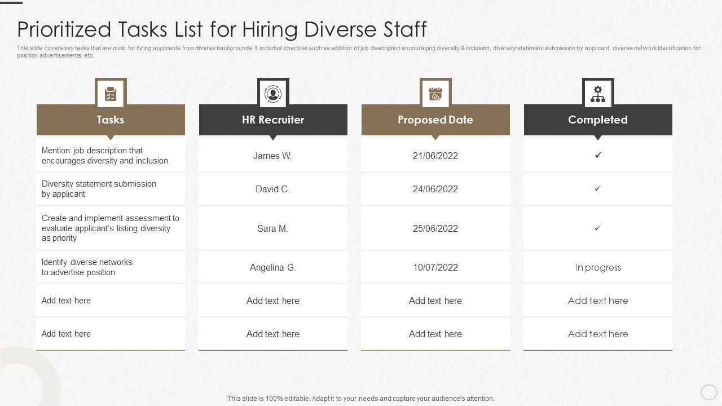Viewport: 722px width, 406px height.
Task: Click the calendar icon above Proposed Date
Action: 435,94
